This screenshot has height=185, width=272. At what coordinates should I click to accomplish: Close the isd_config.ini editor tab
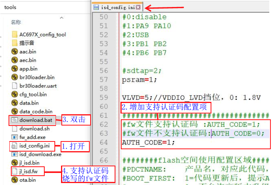(x=138, y=7)
